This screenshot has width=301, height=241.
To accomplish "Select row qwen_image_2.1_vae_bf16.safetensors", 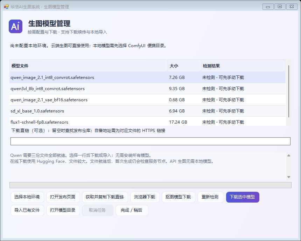I will (x=147, y=100).
